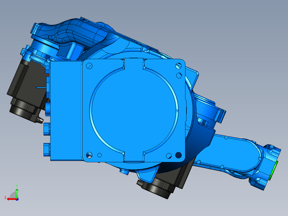This screenshot has width=288, height=216.
Task: Click the Y axis label
Action: [17, 185]
